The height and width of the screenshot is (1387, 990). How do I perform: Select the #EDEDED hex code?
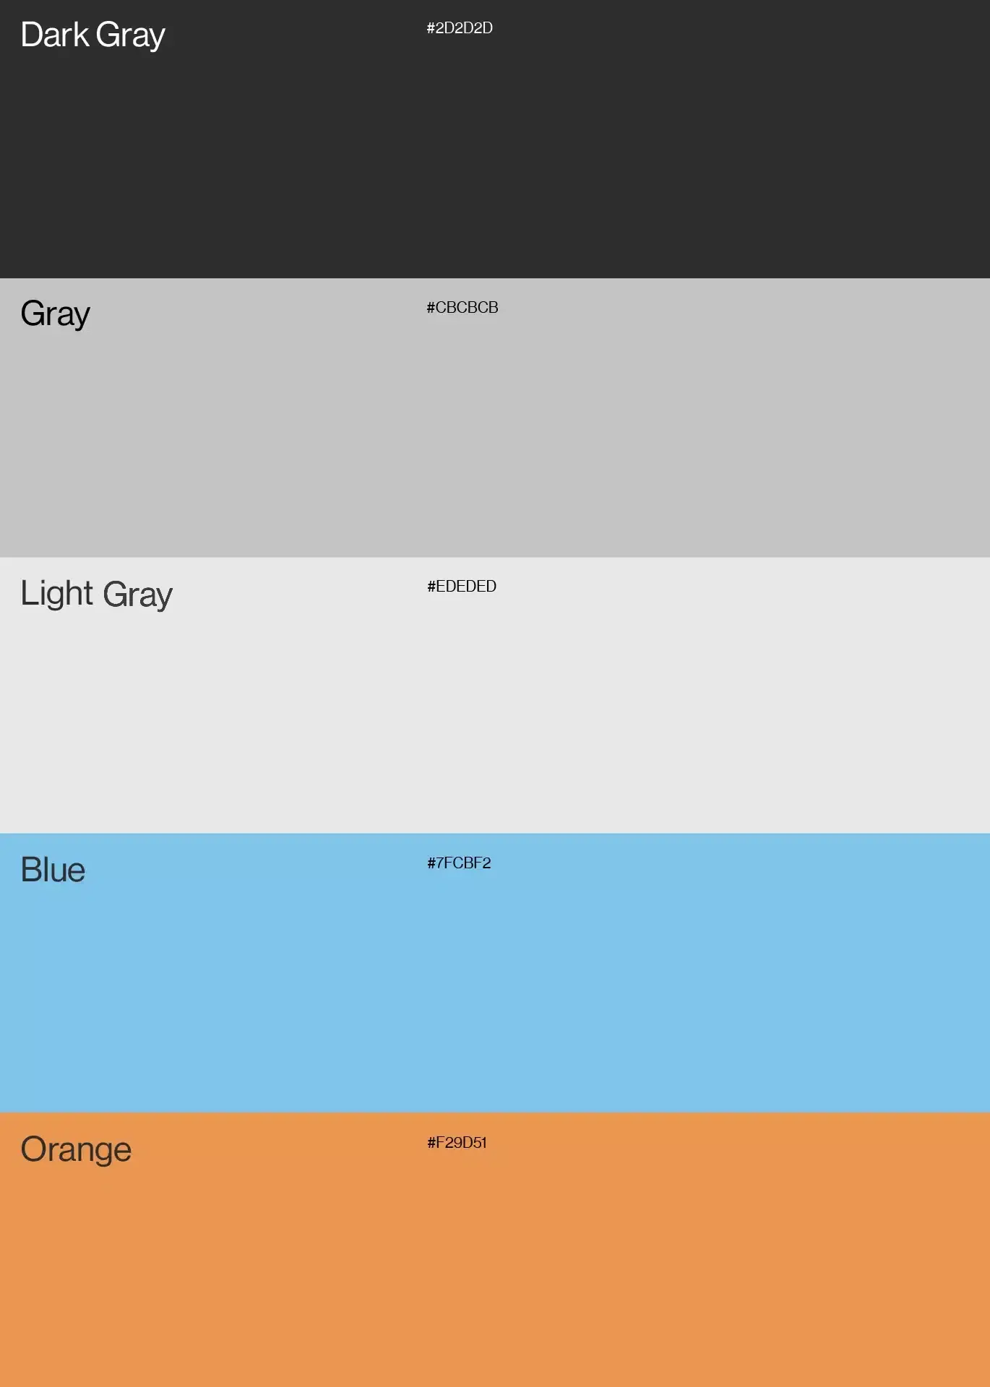(462, 587)
